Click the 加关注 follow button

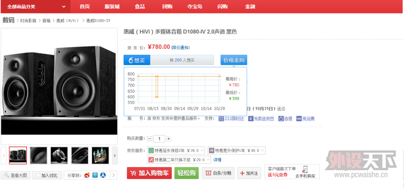click(249, 173)
